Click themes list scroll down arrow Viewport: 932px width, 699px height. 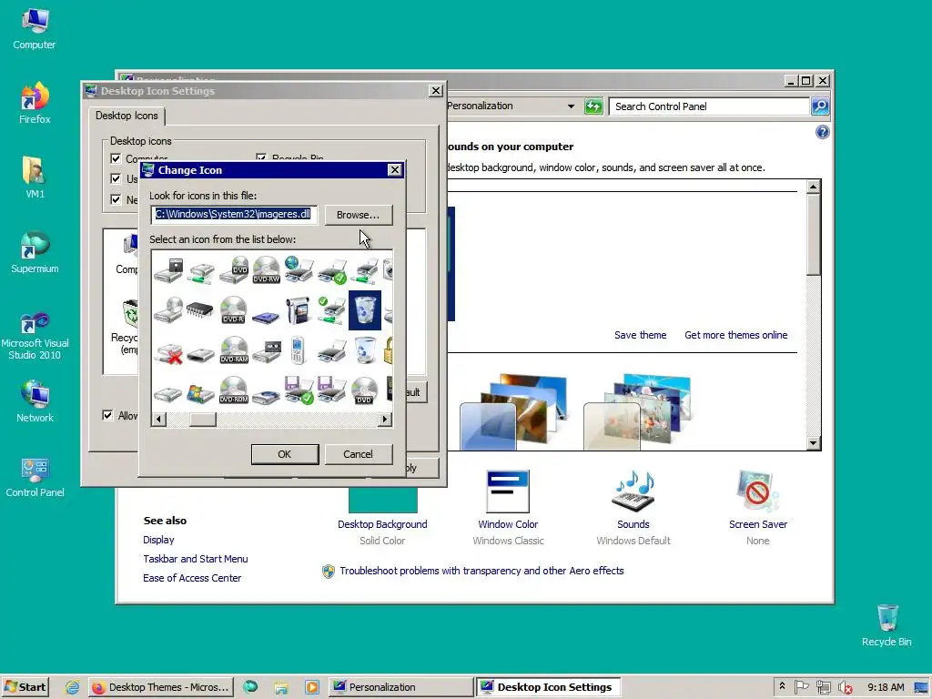click(813, 443)
